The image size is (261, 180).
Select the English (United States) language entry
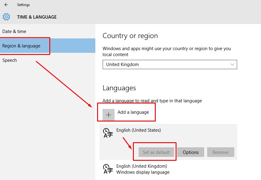coord(139,130)
